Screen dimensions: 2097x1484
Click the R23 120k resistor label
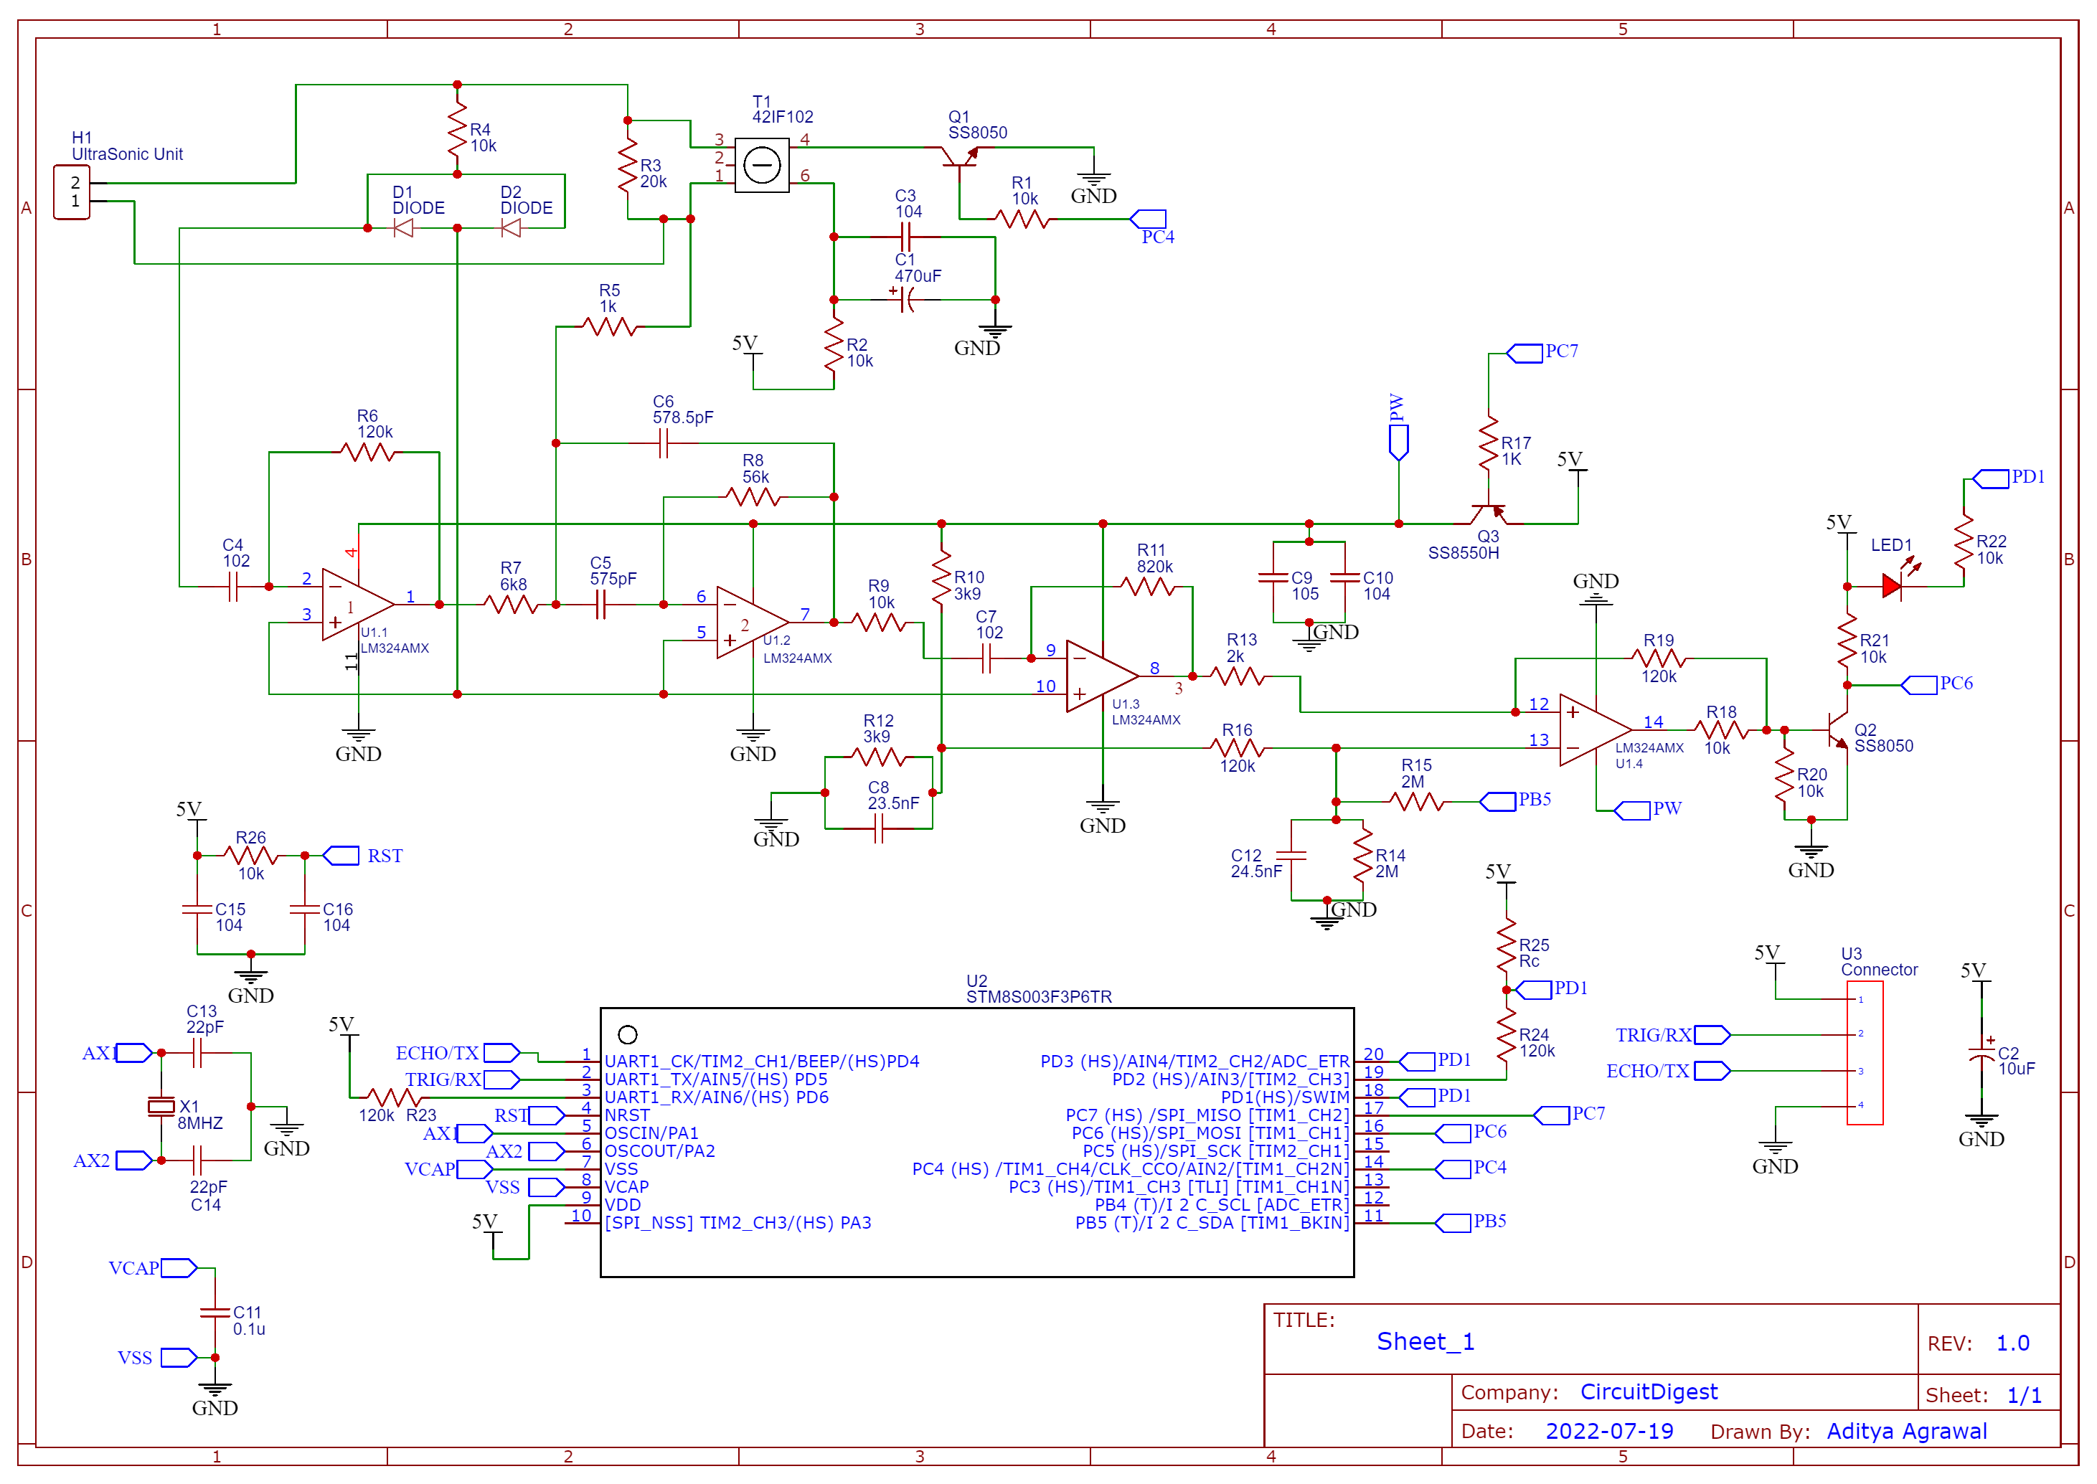coord(397,1116)
